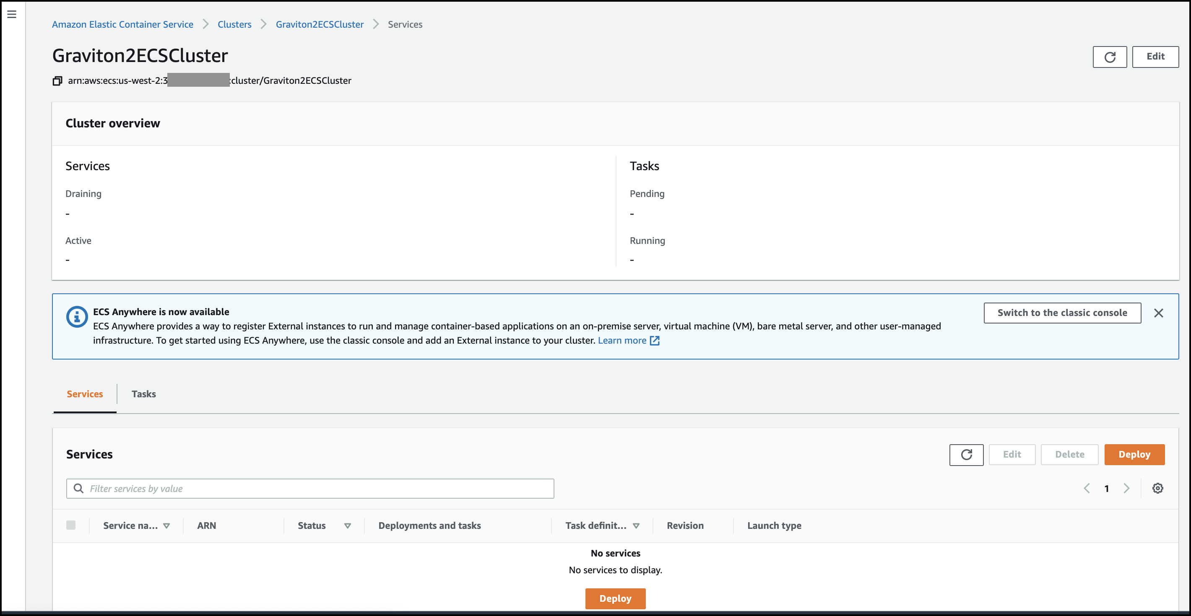This screenshot has width=1191, height=616.
Task: Click the Revision column header
Action: [x=685, y=526]
